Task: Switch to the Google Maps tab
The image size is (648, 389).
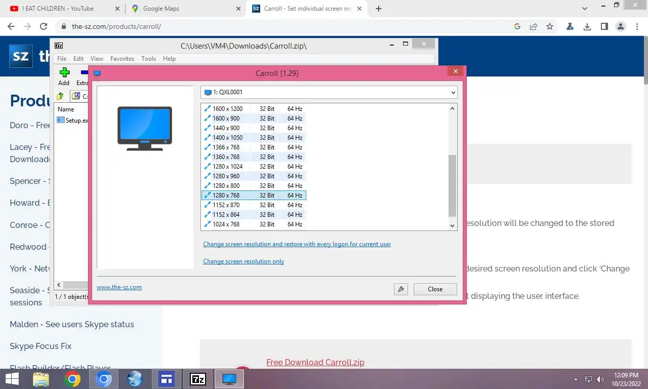Action: tap(186, 9)
